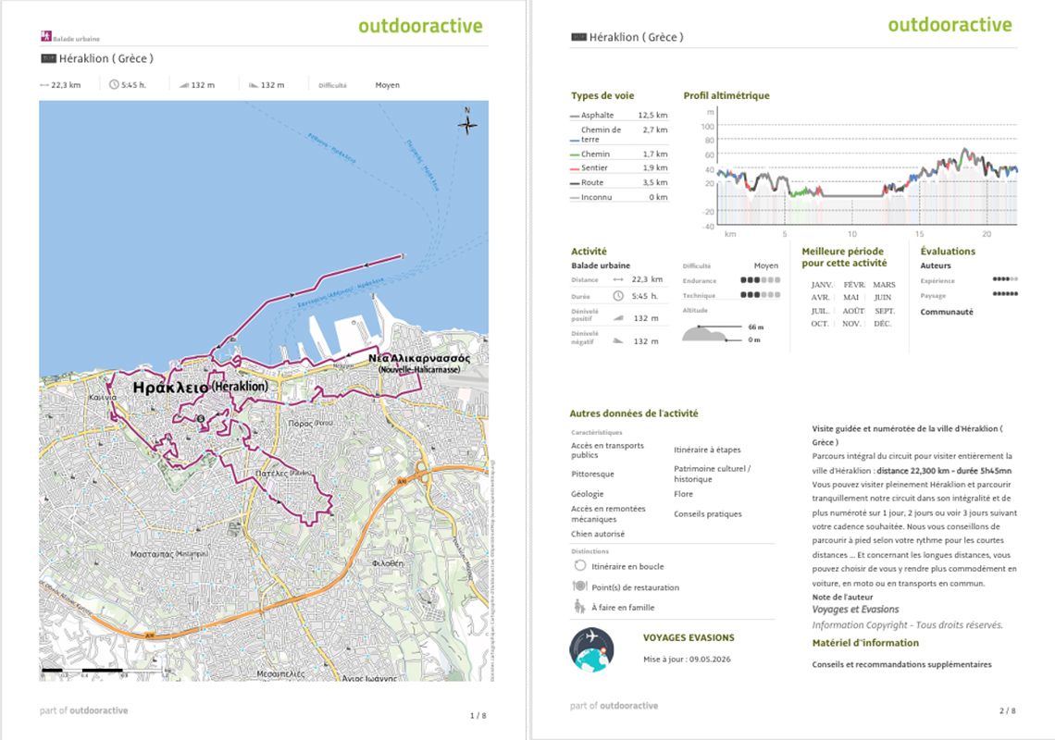The height and width of the screenshot is (740, 1055).
Task: Click the Paysage rating dots
Action: 1005,293
